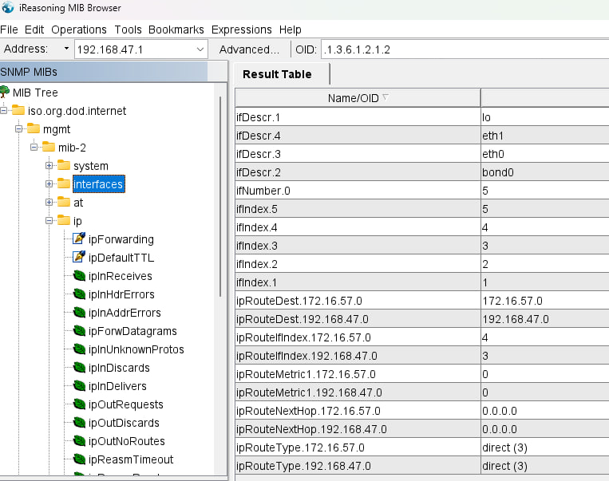Select the ipRouteDest.172.16.57.0 row

358,301
